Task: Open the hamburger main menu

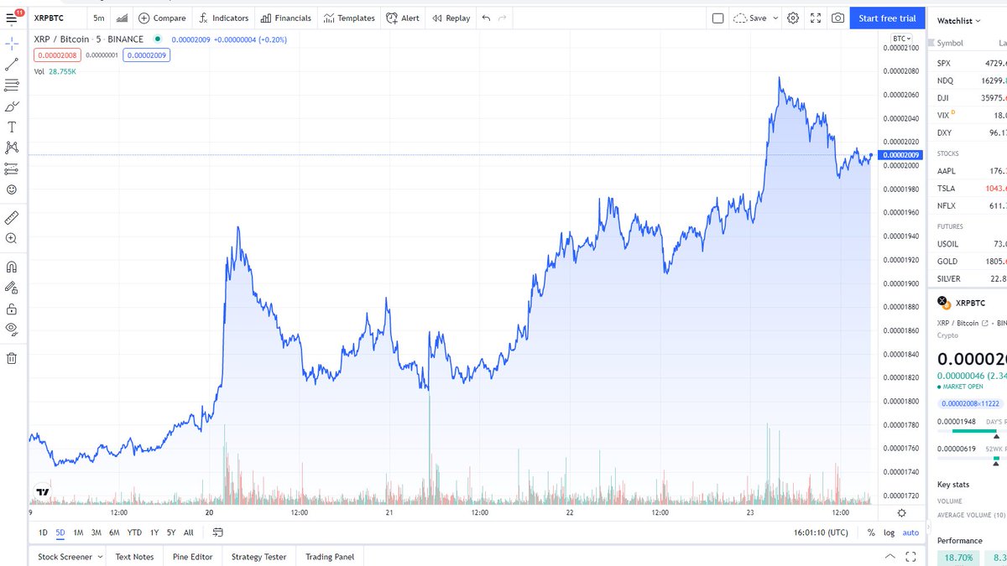Action: pos(12,18)
